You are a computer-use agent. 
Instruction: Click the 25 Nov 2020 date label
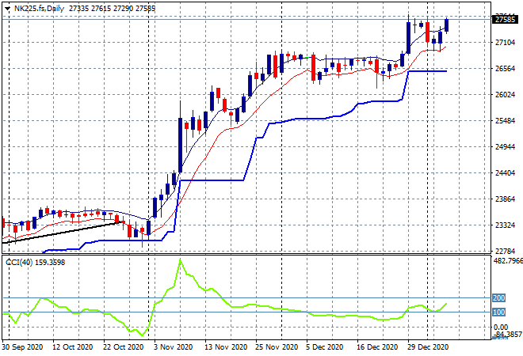277,347
